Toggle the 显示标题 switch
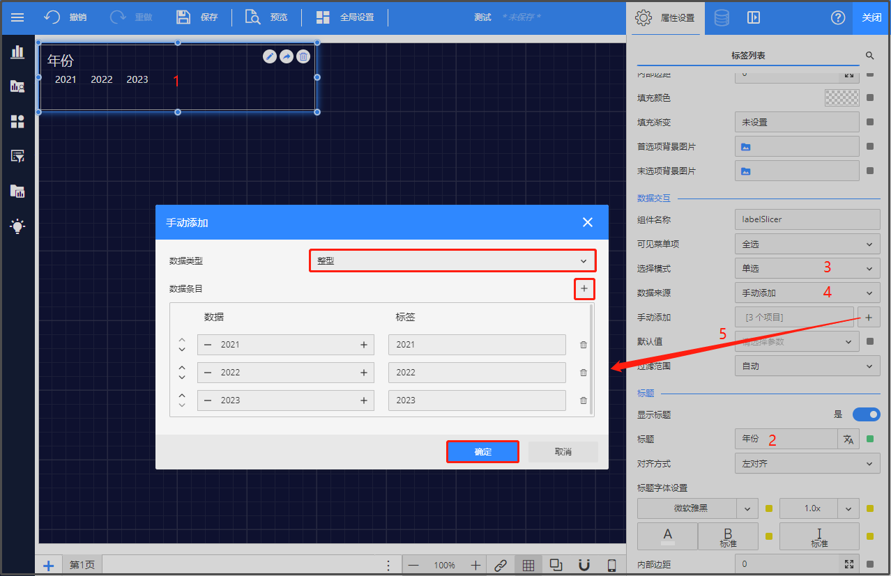891x576 pixels. pos(866,414)
